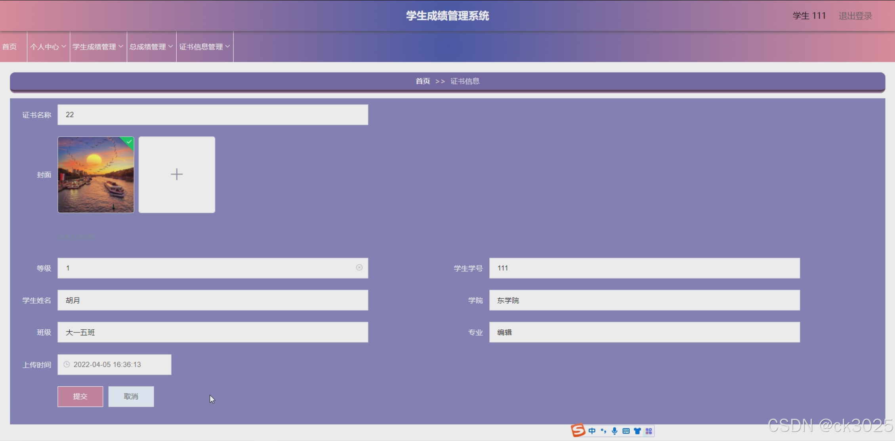Toggle Chinese punctuation mode in Sogou bar

[x=603, y=431]
